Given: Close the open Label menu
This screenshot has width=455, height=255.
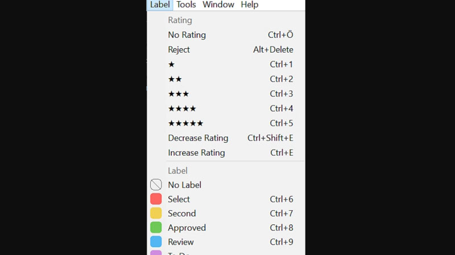Looking at the screenshot, I should point(160,5).
